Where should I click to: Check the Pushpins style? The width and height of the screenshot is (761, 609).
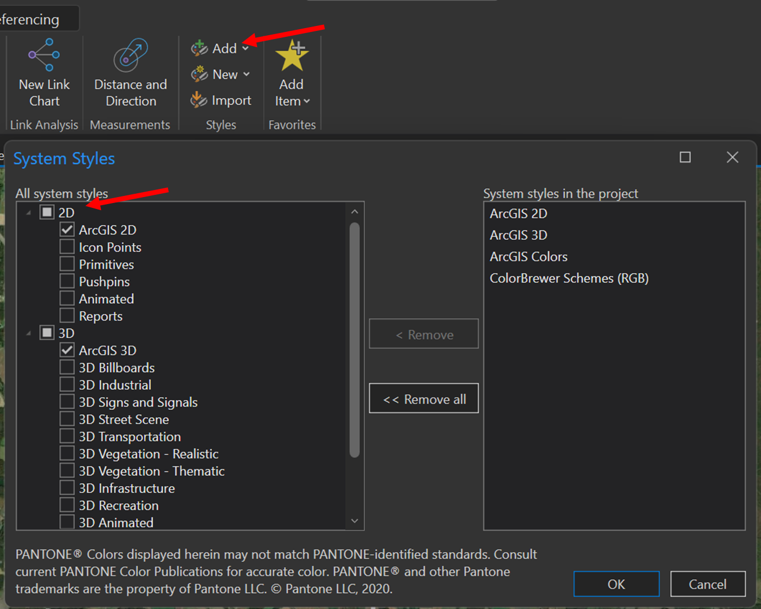click(67, 281)
